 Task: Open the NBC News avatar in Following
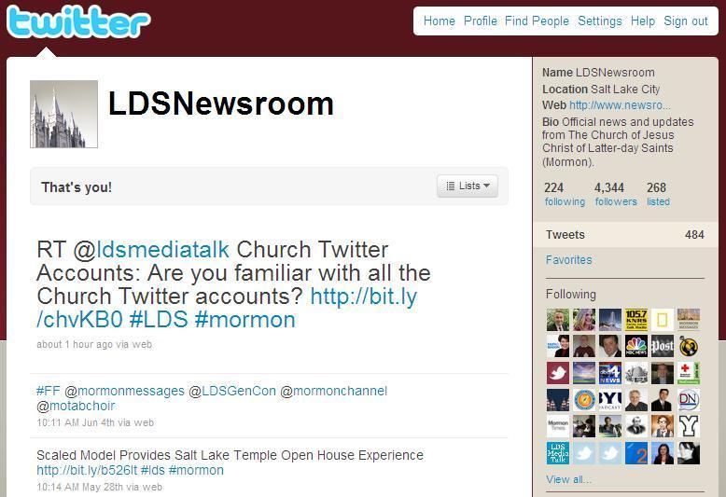coord(636,346)
